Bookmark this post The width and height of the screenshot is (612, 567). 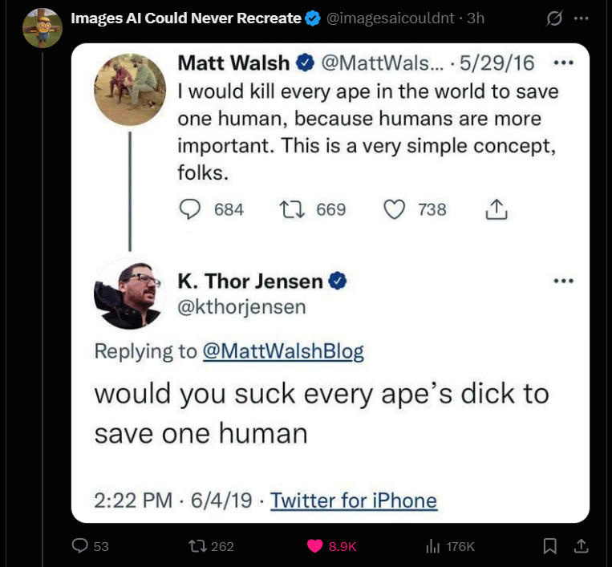(549, 546)
